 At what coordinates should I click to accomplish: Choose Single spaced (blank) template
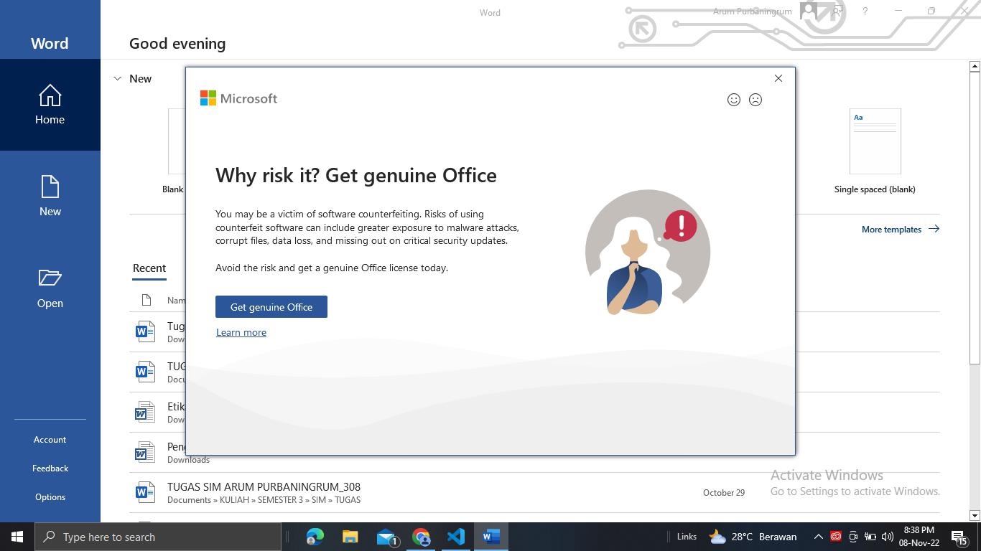[x=875, y=142]
